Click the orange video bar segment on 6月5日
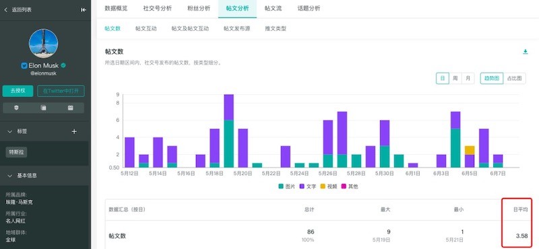 pyautogui.click(x=470, y=150)
